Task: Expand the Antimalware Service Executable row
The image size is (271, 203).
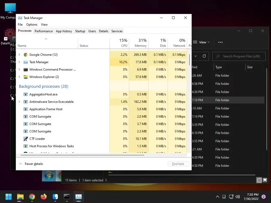Action: [x=19, y=102]
